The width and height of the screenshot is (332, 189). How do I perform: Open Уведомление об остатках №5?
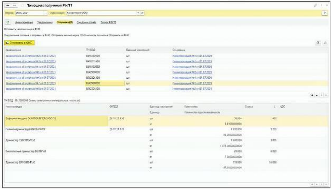click(x=30, y=72)
